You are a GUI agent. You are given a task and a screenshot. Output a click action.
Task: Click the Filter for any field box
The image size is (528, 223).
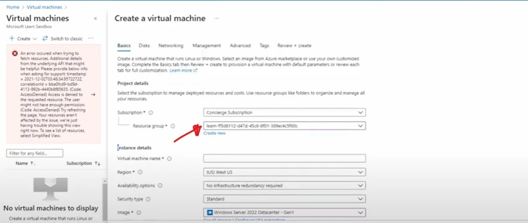click(35, 153)
